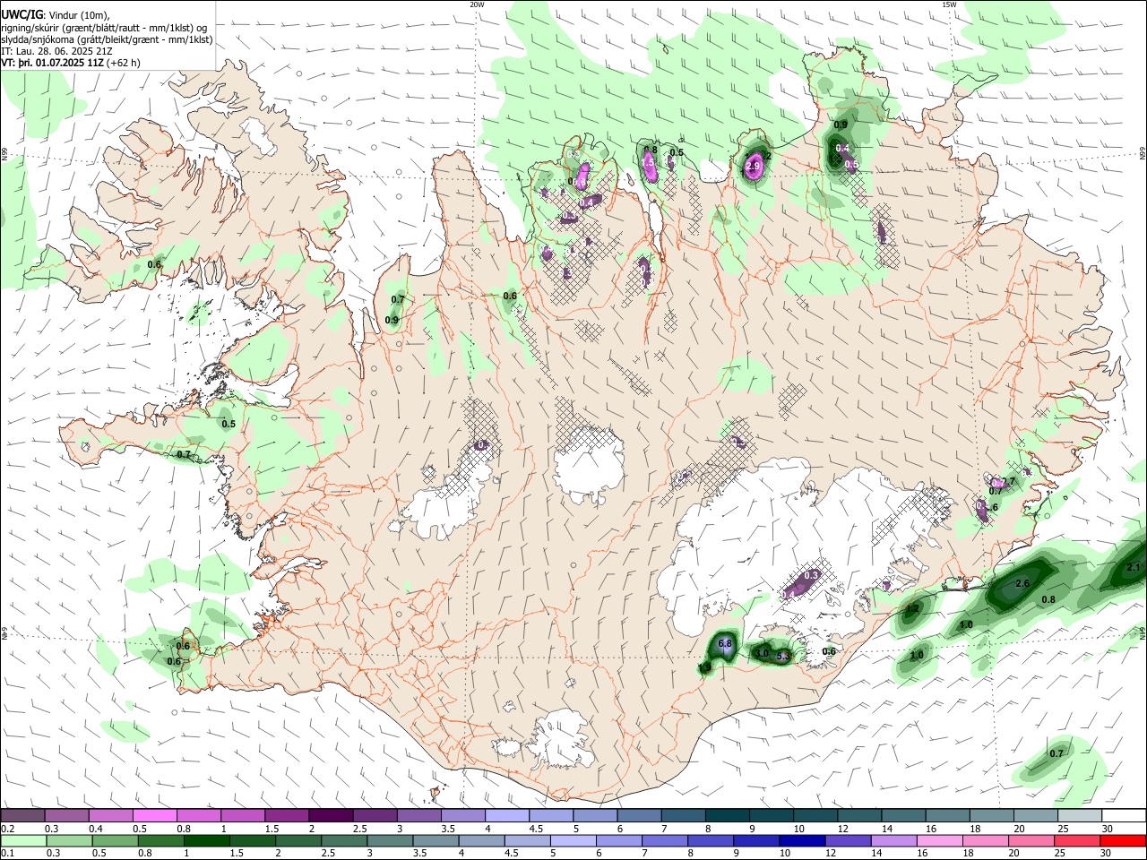Click the navy blue 10 rain legend swatch
1147x860 pixels.
(803, 841)
